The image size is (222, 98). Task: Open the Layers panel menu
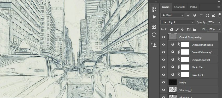(x=219, y=7)
